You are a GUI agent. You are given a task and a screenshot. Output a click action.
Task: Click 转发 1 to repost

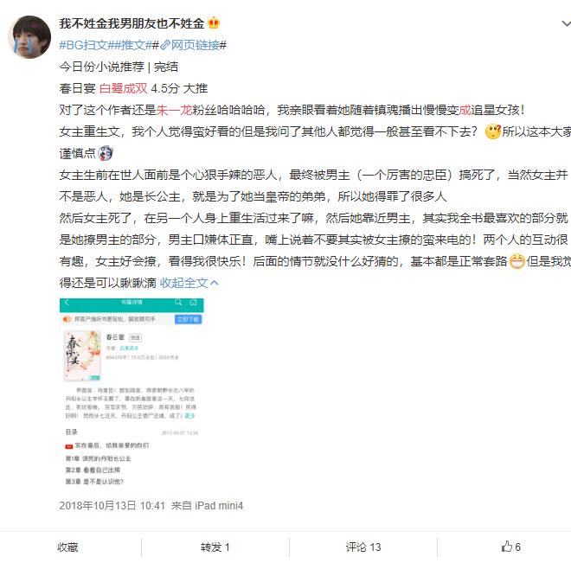click(x=215, y=547)
